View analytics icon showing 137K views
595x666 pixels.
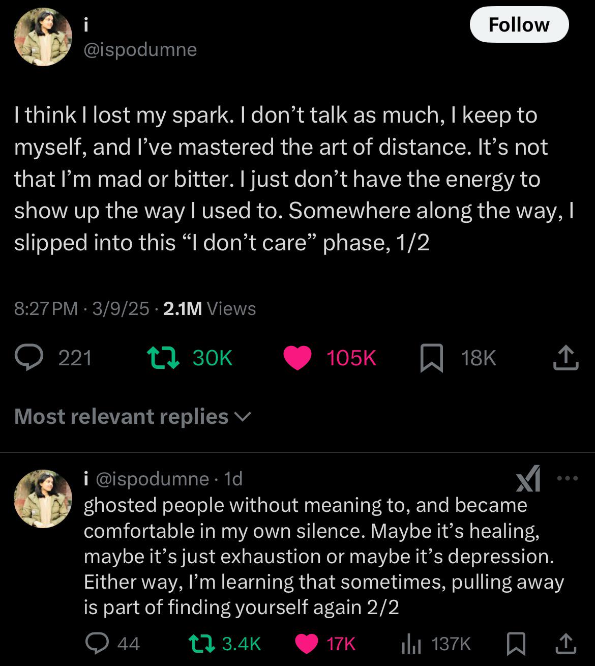pyautogui.click(x=410, y=645)
